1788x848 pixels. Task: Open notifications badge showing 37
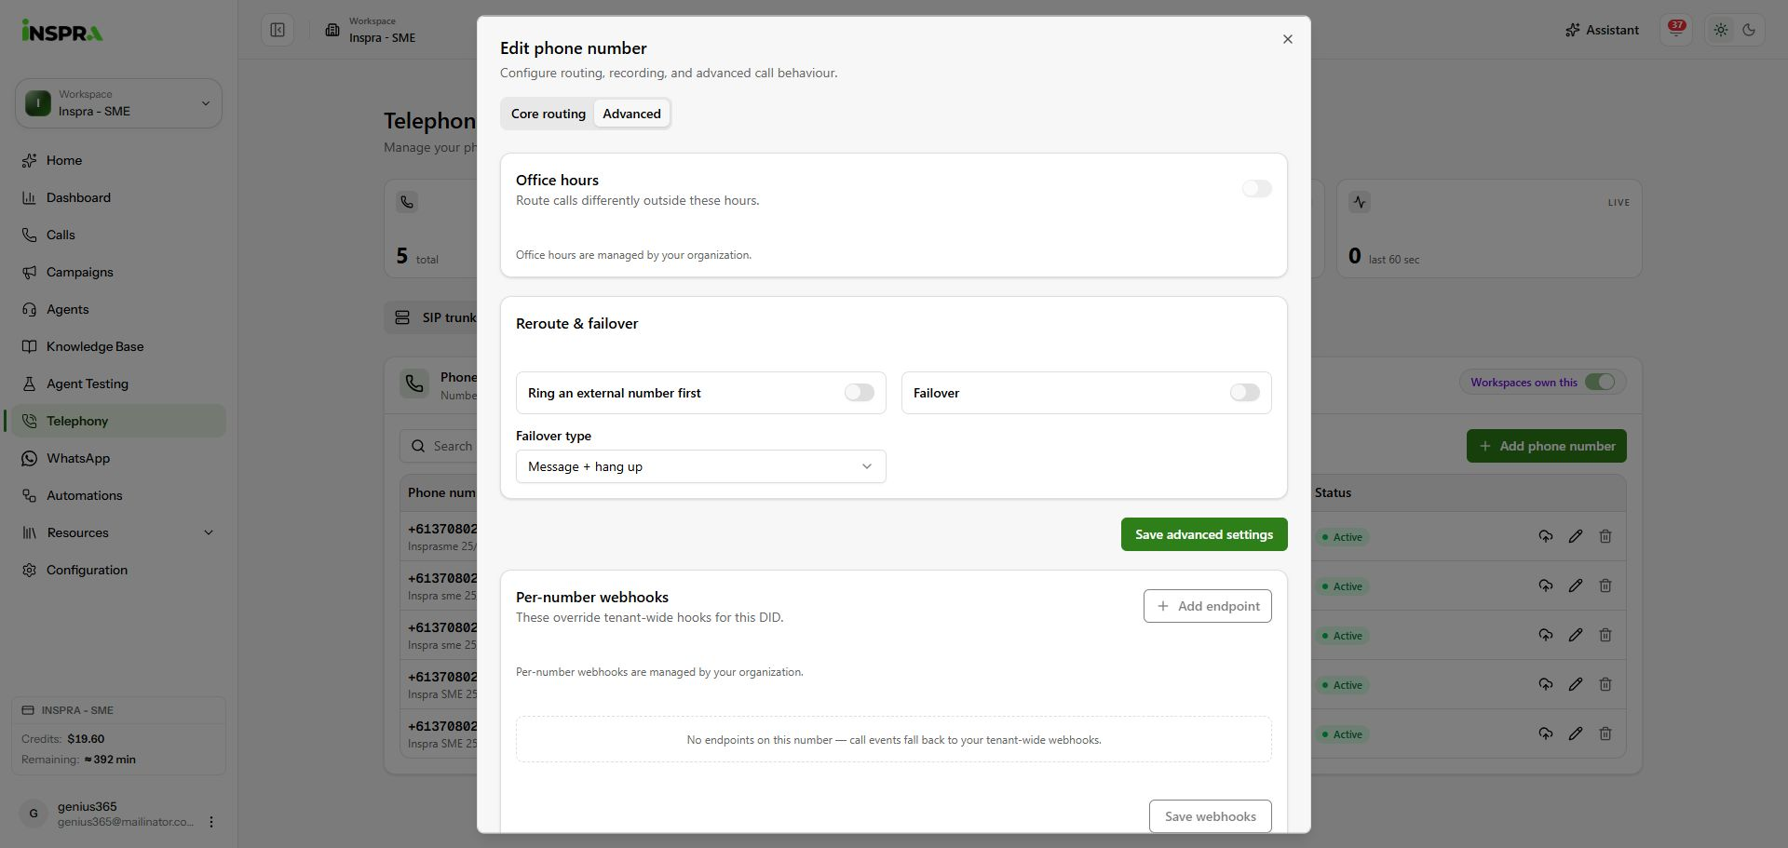(x=1676, y=30)
